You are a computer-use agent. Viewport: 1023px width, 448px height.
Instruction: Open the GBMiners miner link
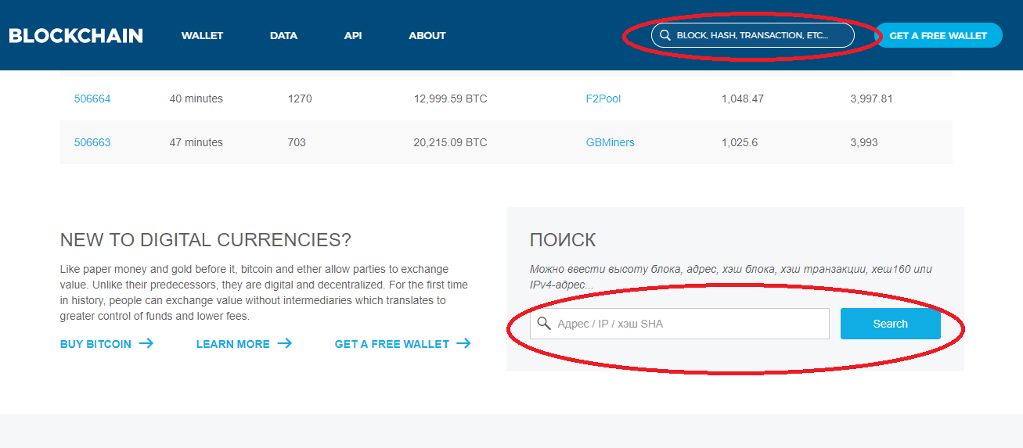pyautogui.click(x=610, y=142)
